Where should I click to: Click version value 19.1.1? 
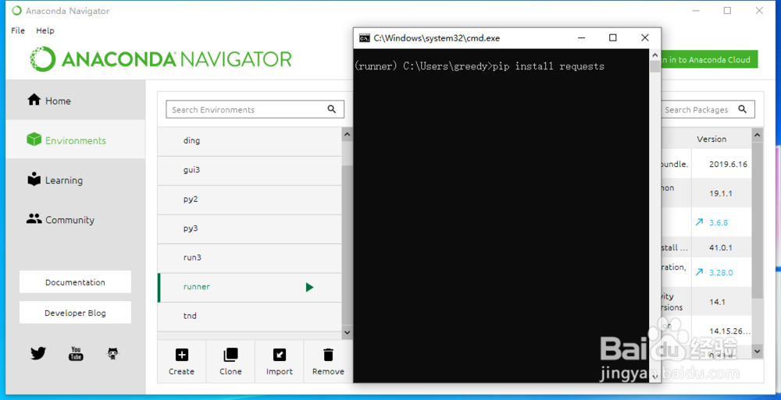coord(721,193)
